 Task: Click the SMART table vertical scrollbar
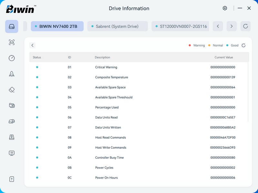click(x=248, y=92)
